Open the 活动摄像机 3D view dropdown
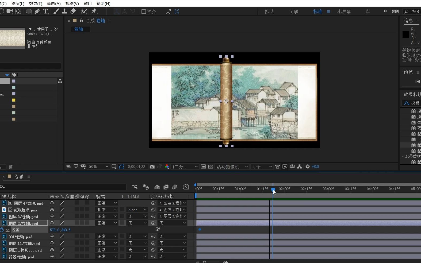This screenshot has height=263, width=421. coord(232,167)
